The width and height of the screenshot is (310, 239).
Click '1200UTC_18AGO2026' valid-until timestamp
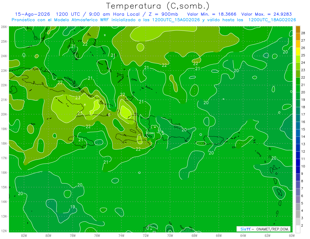click(x=272, y=20)
